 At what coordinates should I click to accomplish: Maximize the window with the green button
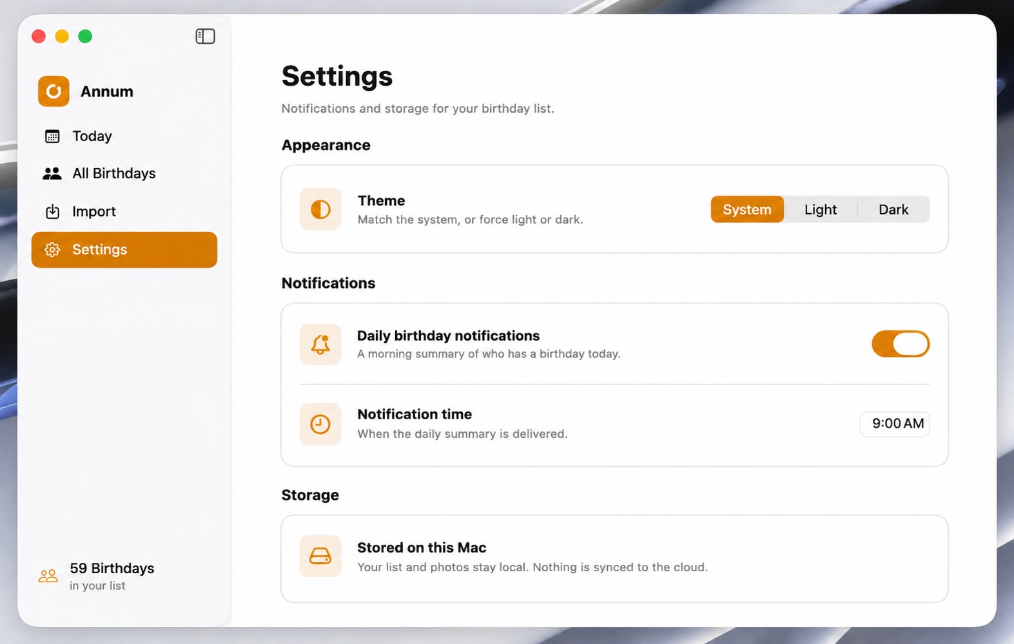click(x=85, y=36)
